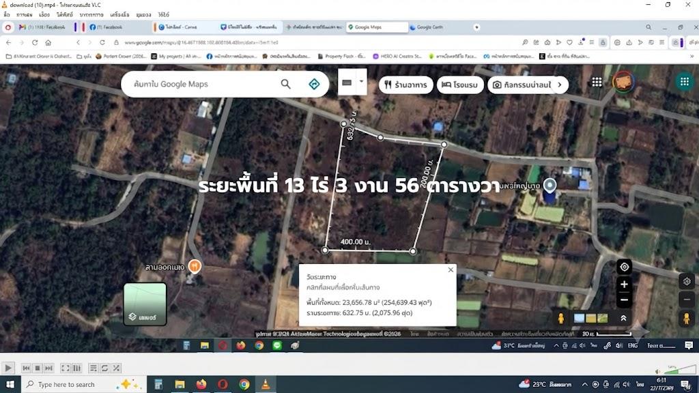Expand map options with the double-chevron up

623,318
